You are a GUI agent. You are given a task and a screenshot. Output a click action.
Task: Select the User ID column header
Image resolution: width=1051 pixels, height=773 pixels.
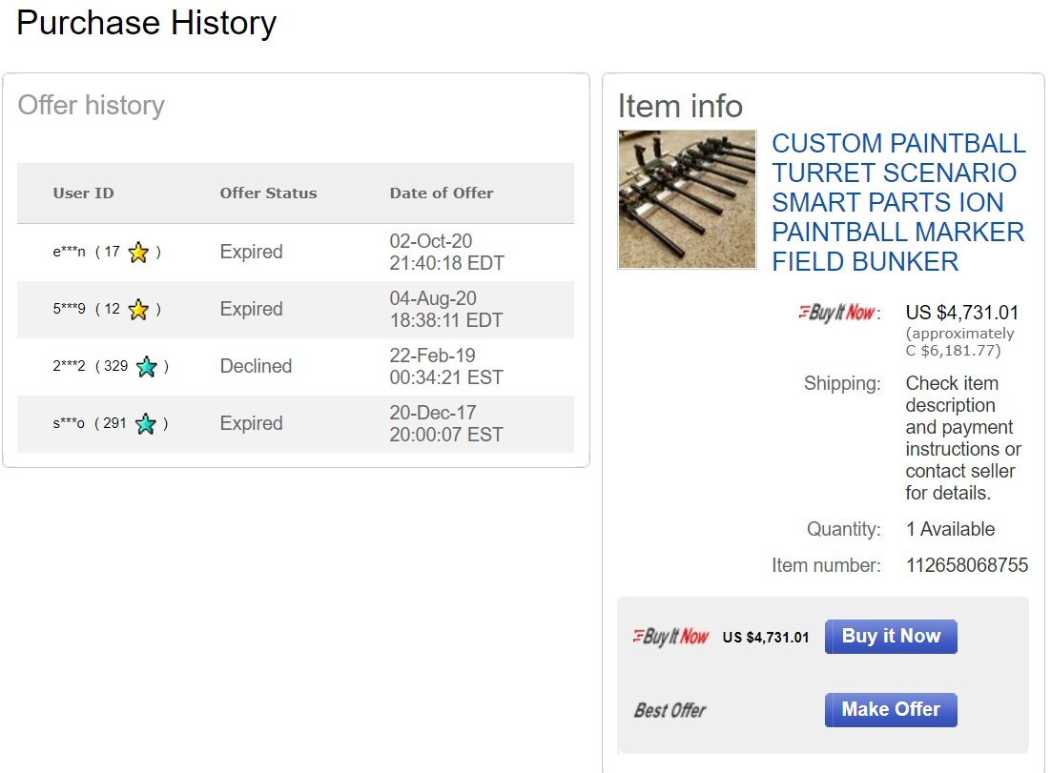coord(84,193)
